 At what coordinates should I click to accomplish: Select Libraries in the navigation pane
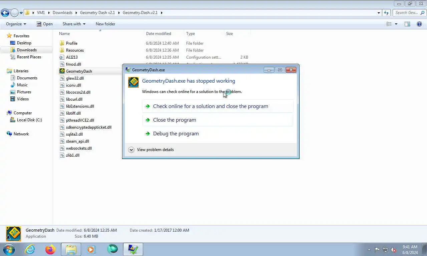coord(21,71)
